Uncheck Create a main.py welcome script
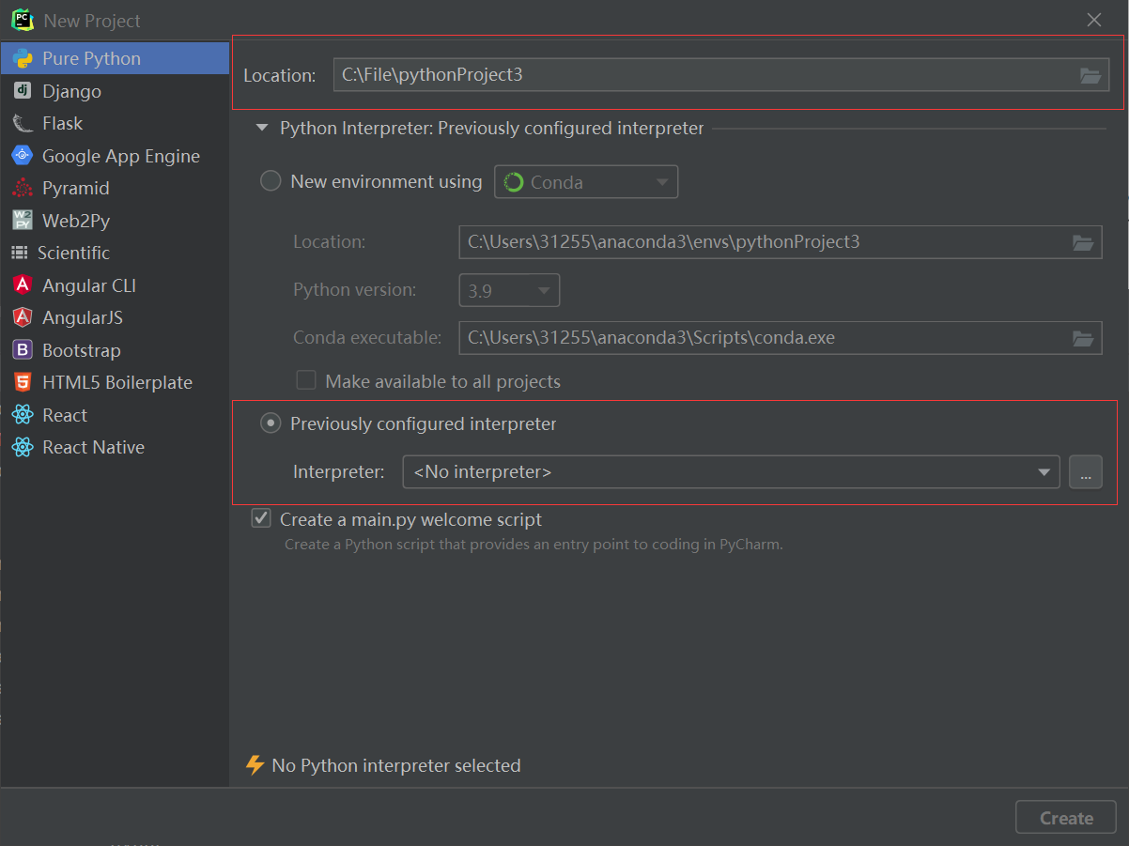The width and height of the screenshot is (1129, 846). click(x=261, y=518)
